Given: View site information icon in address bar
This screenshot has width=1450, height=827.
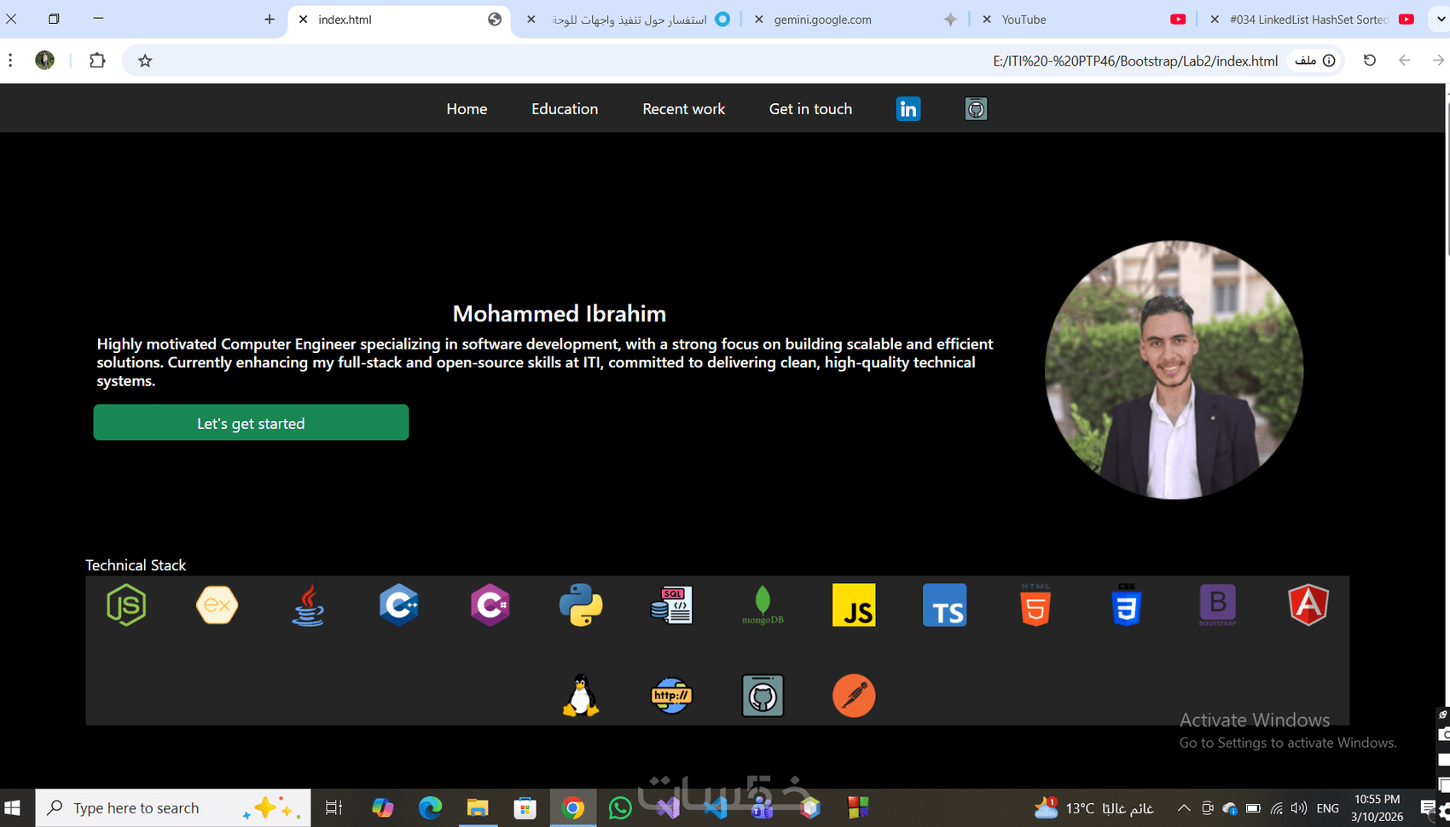Looking at the screenshot, I should (1329, 61).
